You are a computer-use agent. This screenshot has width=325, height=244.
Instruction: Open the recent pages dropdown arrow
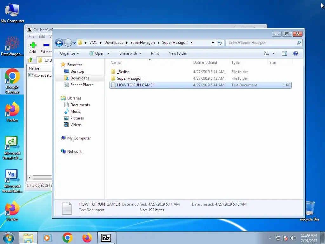tap(74, 43)
